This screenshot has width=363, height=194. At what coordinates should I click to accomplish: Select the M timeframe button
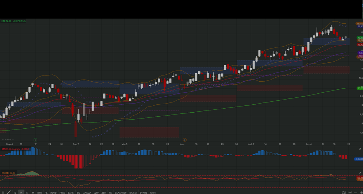(33, 193)
